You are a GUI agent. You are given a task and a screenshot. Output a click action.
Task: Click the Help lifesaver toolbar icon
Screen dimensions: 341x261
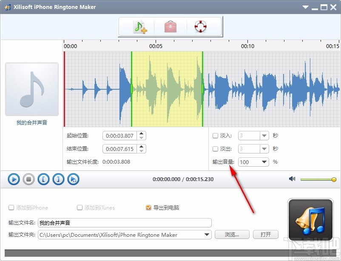pos(200,26)
